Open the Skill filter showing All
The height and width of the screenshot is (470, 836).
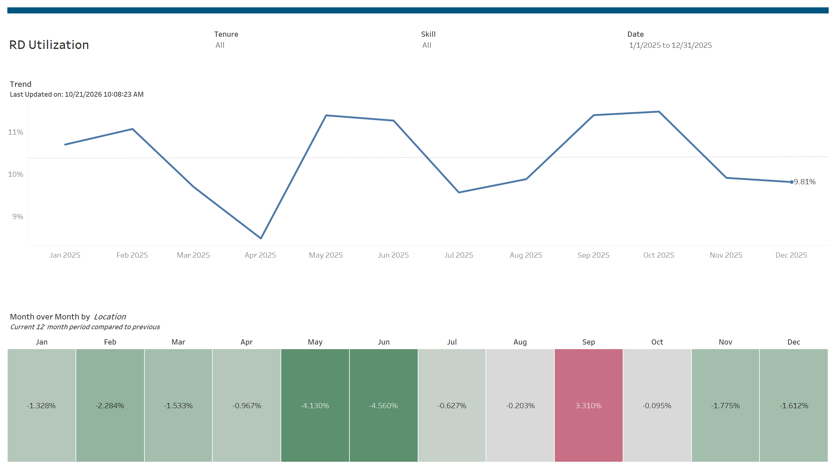click(427, 45)
